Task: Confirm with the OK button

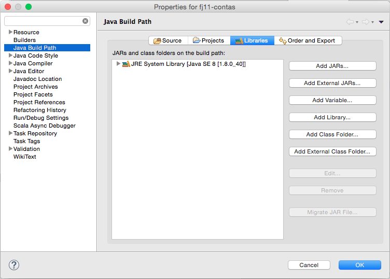Action: (x=359, y=265)
